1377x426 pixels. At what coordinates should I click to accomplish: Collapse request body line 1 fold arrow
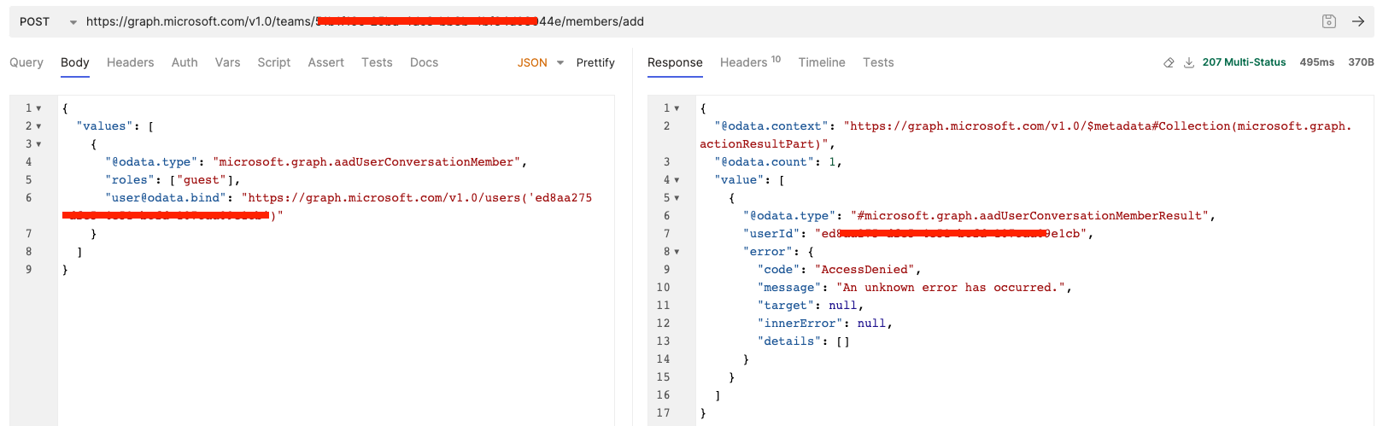(38, 108)
